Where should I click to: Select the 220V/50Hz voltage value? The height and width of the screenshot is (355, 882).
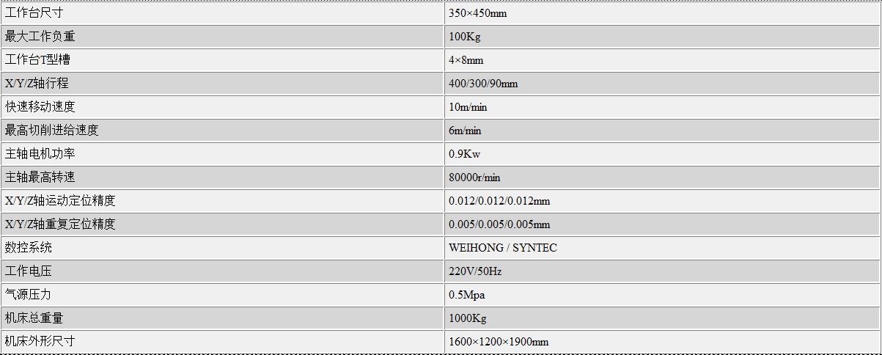coord(475,271)
